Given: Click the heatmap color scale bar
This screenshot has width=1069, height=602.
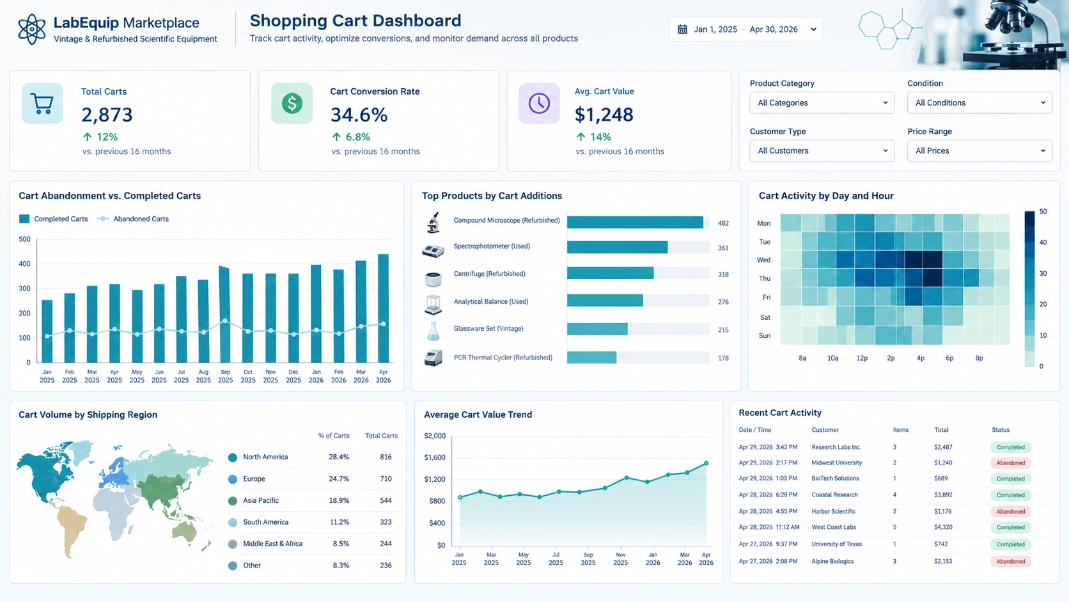Looking at the screenshot, I should coord(1029,289).
